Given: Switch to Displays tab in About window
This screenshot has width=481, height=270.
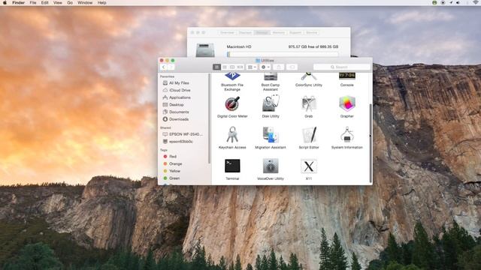Looking at the screenshot, I should pyautogui.click(x=245, y=32).
